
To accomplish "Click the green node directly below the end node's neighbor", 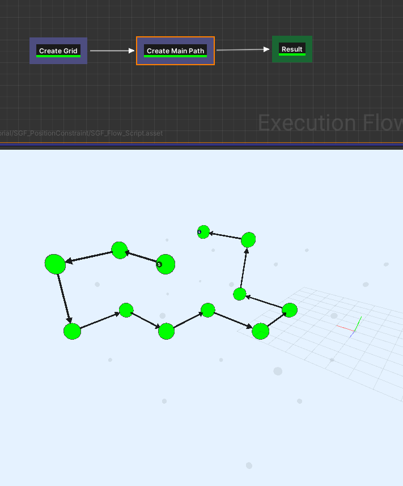I will pyautogui.click(x=239, y=294).
